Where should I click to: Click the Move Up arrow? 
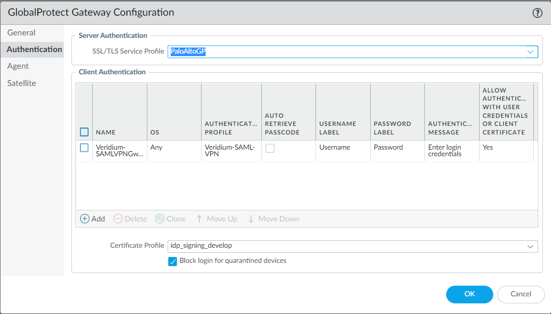click(200, 219)
